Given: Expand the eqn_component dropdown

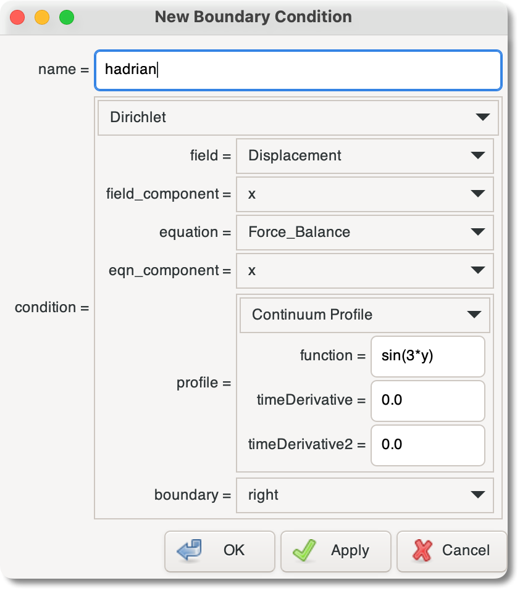Looking at the screenshot, I should coord(364,271).
